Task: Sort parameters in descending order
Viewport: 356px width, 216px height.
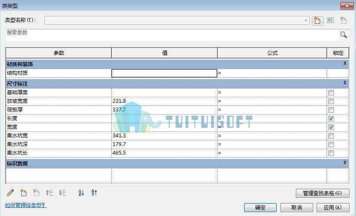Action: 94,193
